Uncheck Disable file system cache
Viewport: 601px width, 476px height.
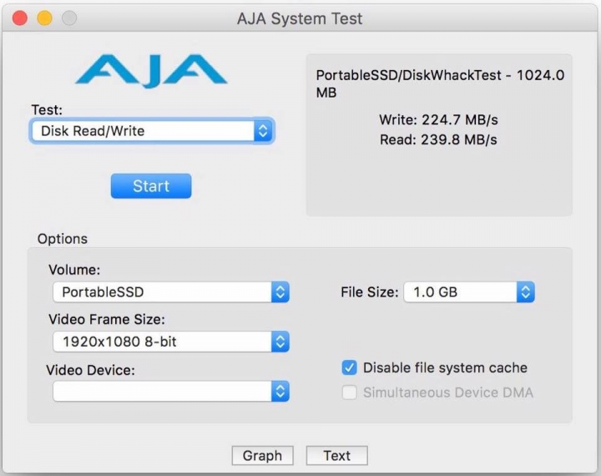(x=349, y=367)
